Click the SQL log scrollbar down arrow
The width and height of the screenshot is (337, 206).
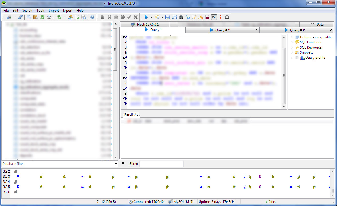pos(332,195)
